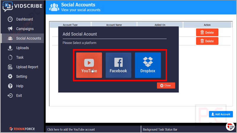Screen dimensions: 237x133
Task: Click the Account Type column header
Action: [x=70, y=25]
